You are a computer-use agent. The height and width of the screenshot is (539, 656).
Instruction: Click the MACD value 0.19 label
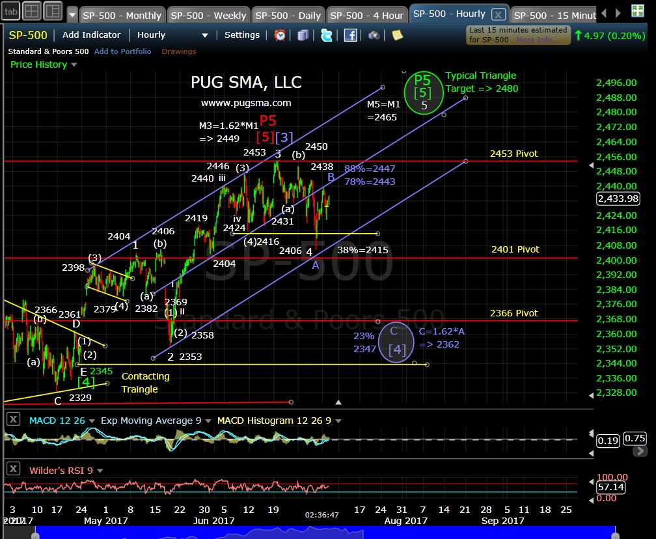tap(607, 441)
